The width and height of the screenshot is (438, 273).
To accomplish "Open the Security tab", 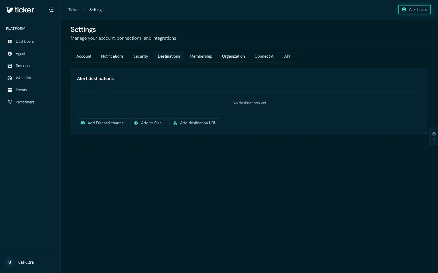I will (141, 56).
